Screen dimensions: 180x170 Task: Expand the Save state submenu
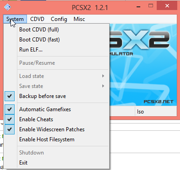(x=57, y=86)
